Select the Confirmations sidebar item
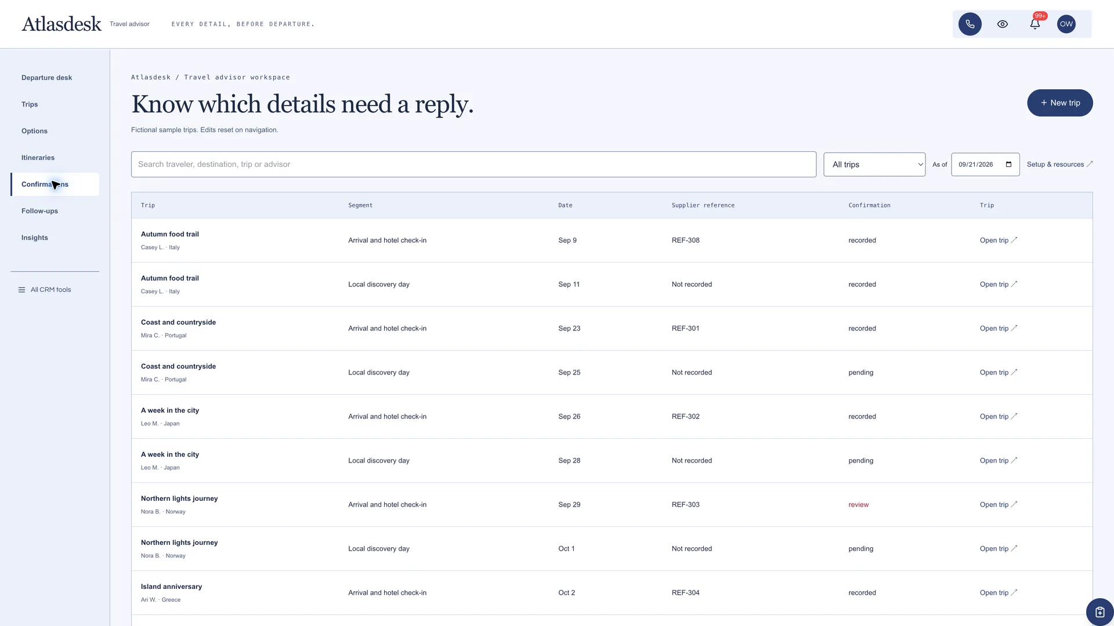 click(x=55, y=184)
